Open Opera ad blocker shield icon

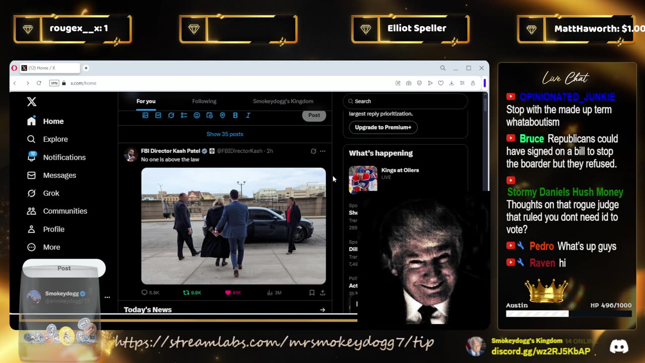[419, 83]
